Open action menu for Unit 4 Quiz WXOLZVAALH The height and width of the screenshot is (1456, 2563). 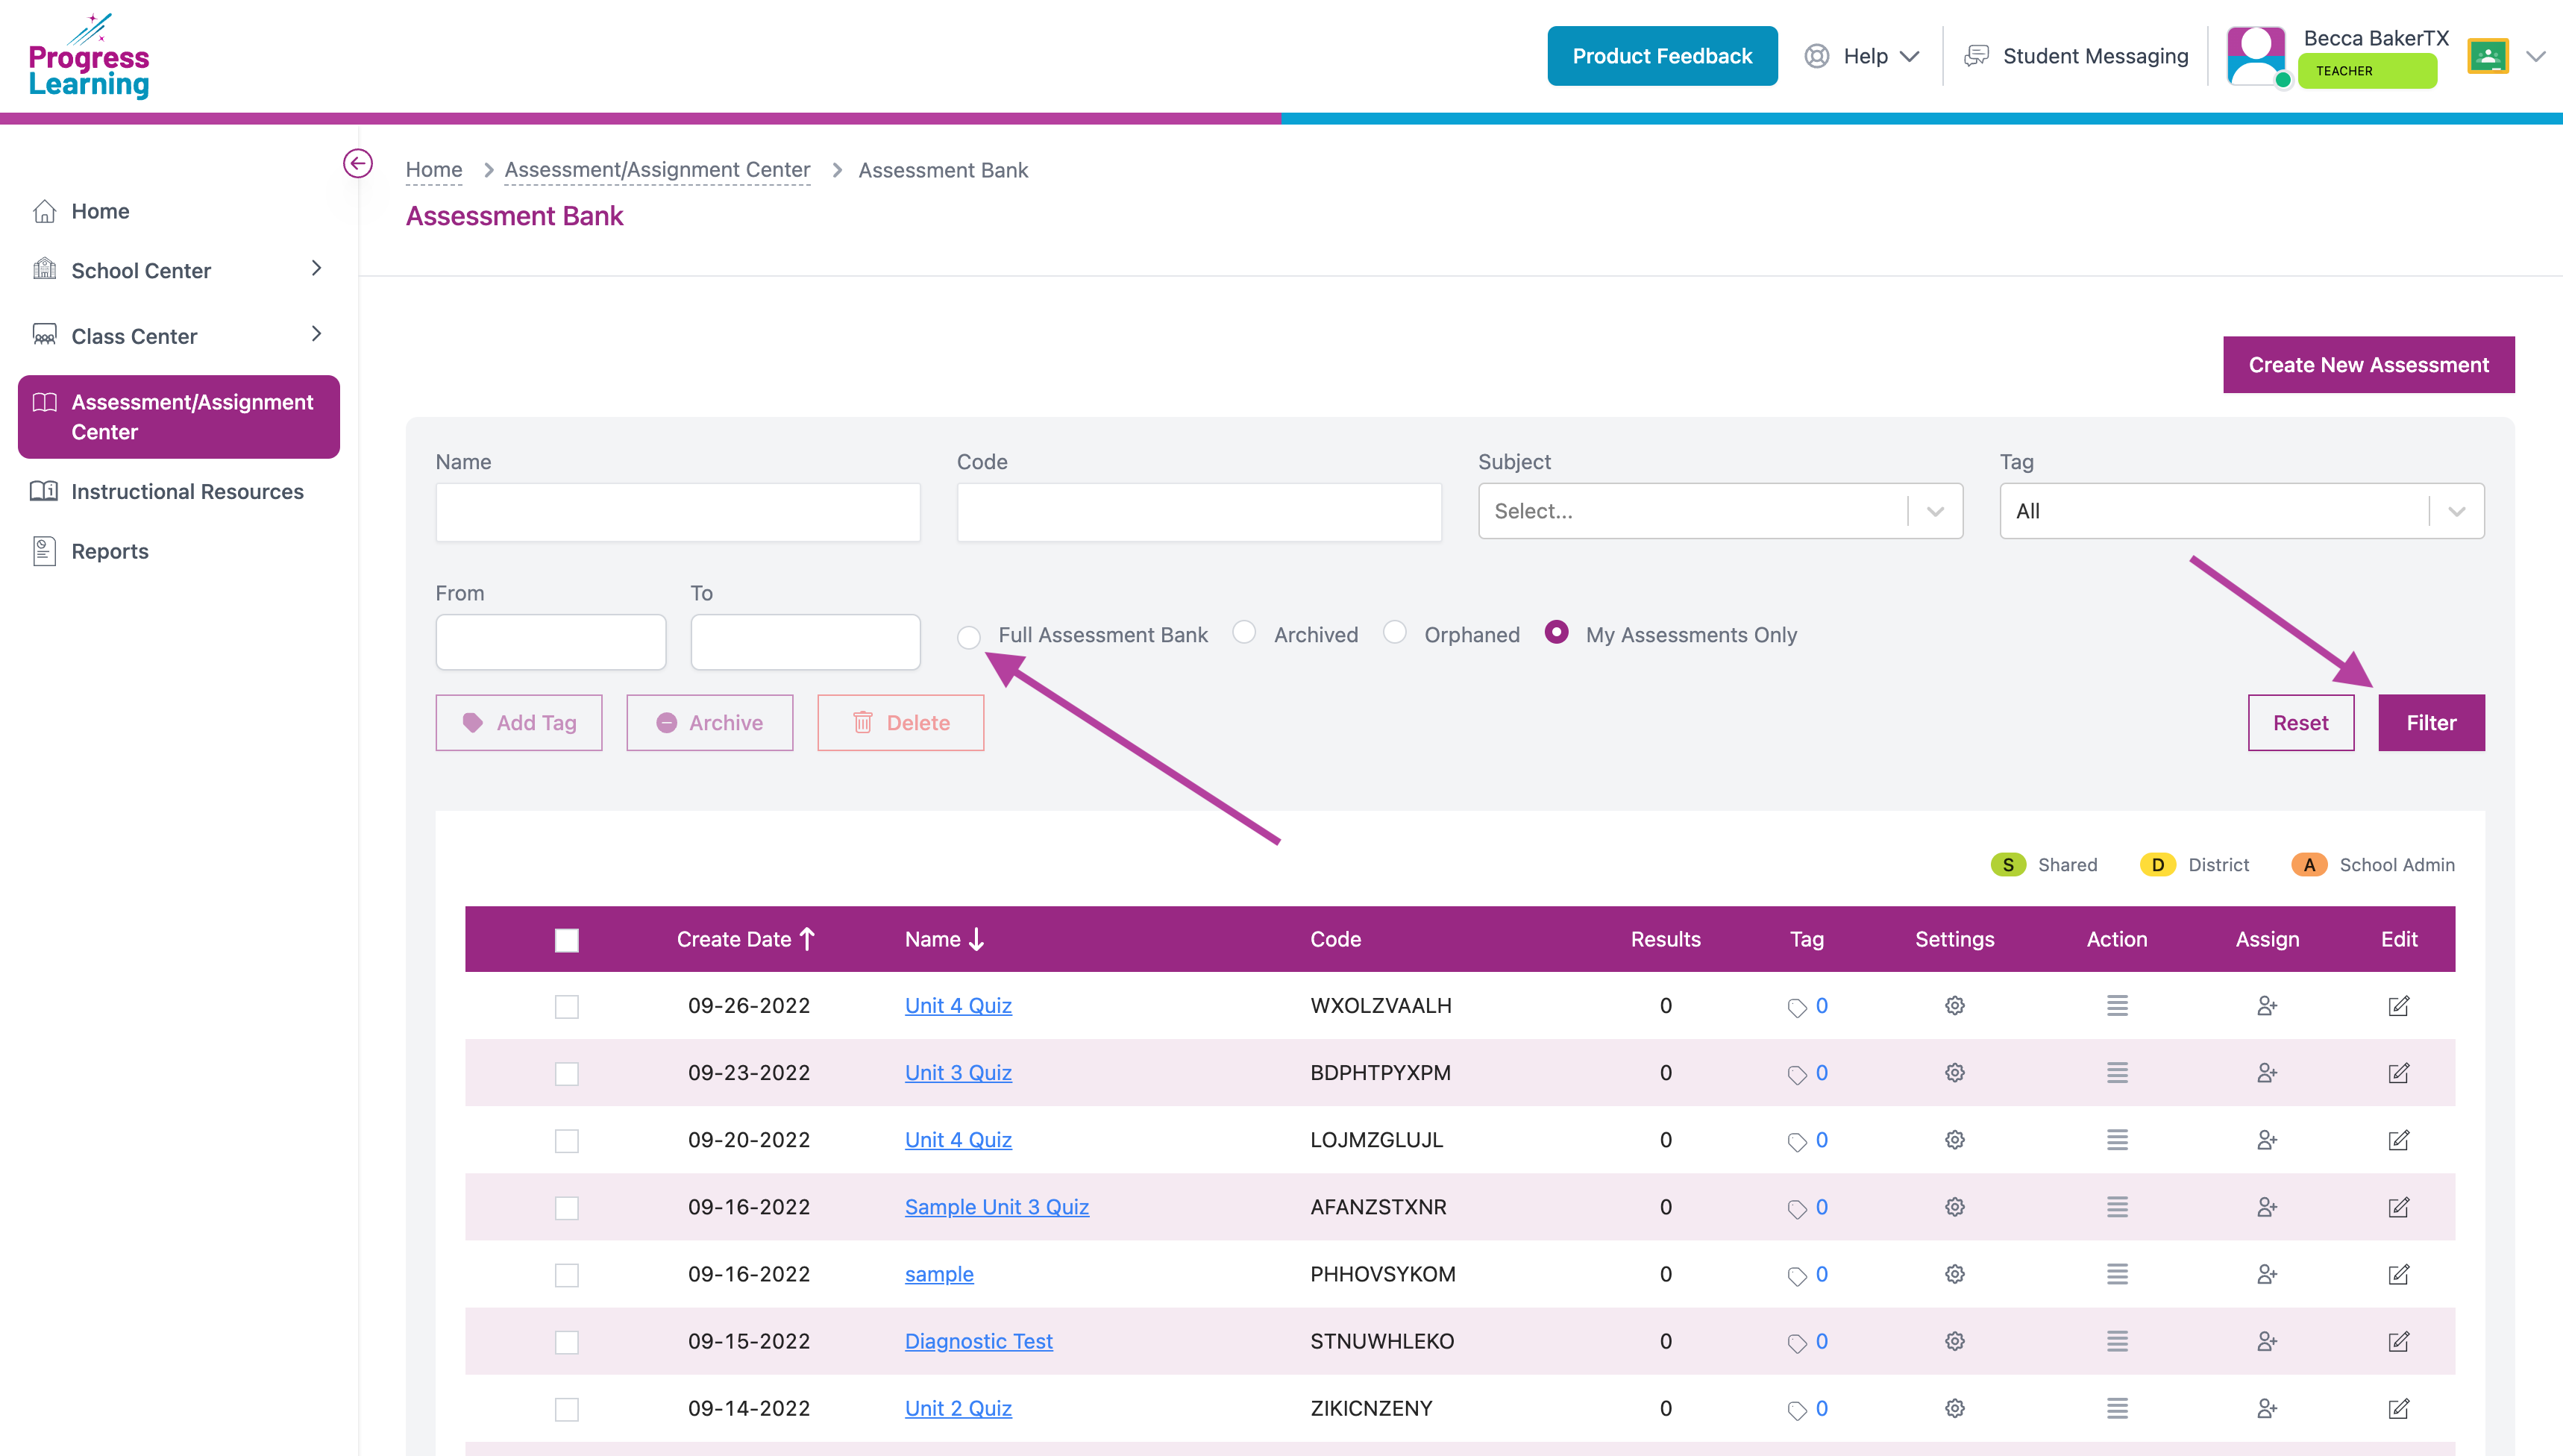[x=2116, y=1005]
